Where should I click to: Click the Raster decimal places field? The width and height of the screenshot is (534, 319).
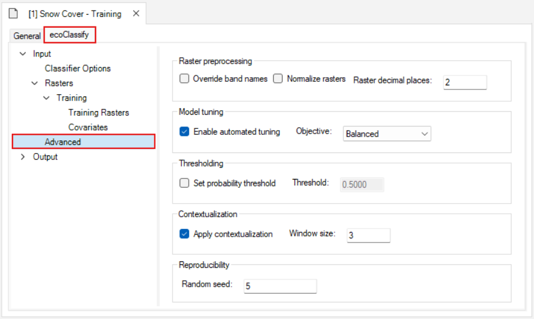[465, 82]
